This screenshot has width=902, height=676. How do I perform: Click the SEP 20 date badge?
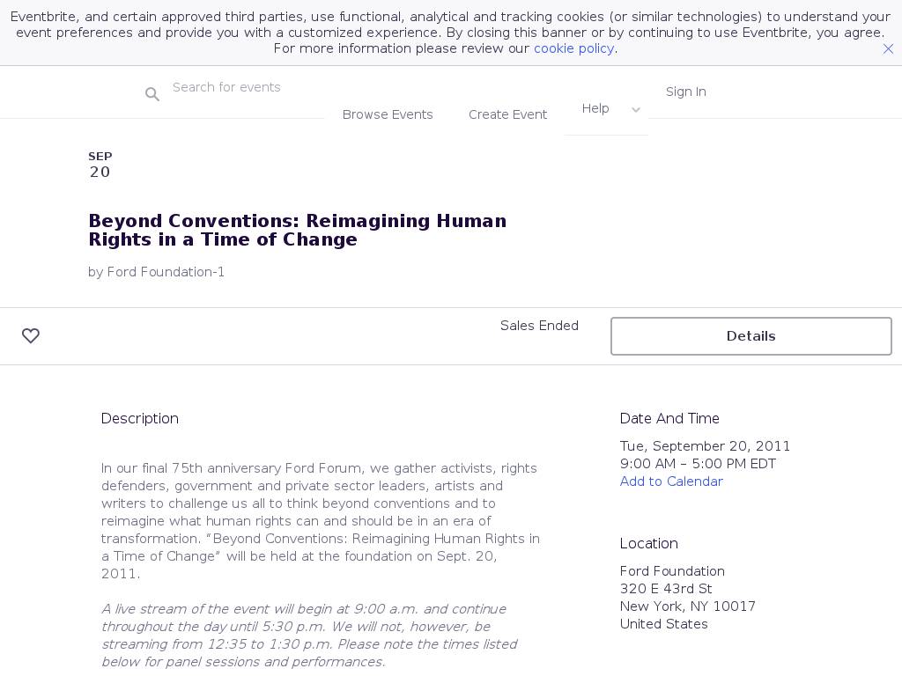[100, 165]
